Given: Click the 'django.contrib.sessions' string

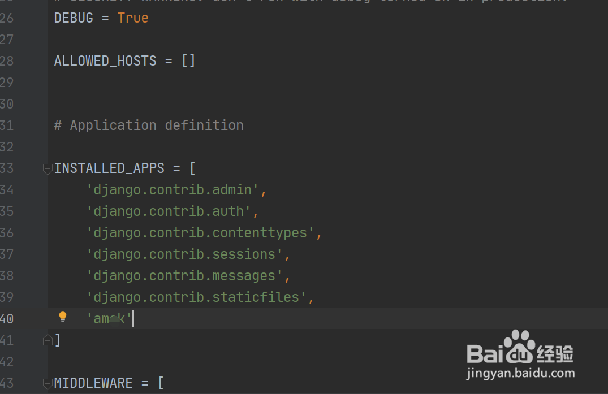Looking at the screenshot, I should pos(184,254).
